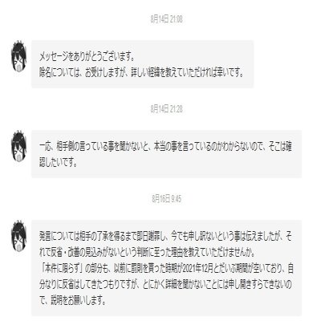The width and height of the screenshot is (325, 325).
Task: Click the timestamp 8月14日 21:28
Action: 166,109
